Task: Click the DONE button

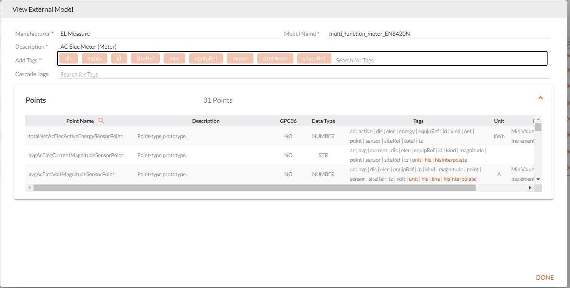Action: coord(545,277)
